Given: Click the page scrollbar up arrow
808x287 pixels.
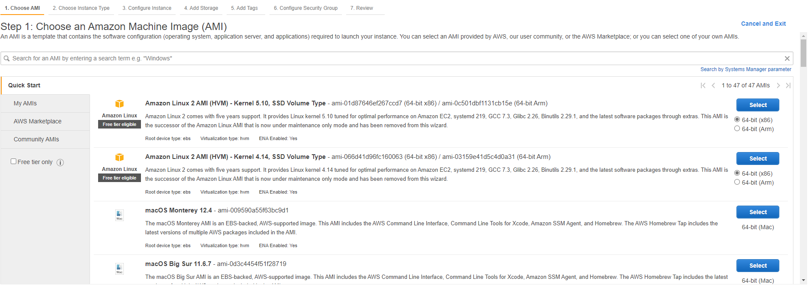Looking at the screenshot, I should 803,36.
